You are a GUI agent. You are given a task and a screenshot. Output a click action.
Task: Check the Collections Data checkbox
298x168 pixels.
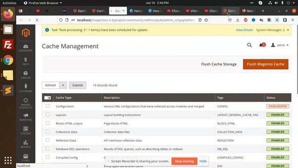[x=47, y=132]
